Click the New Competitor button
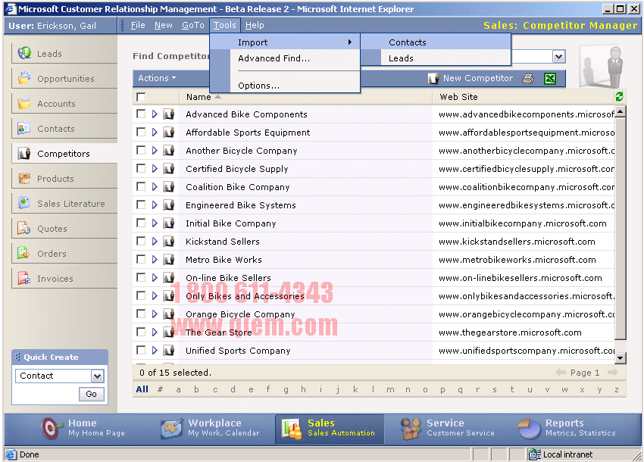Screen dimensions: 644x462 click(470, 79)
